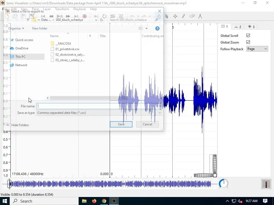Click Cancel button
This screenshot has height=205, width=274.
[x=147, y=124]
